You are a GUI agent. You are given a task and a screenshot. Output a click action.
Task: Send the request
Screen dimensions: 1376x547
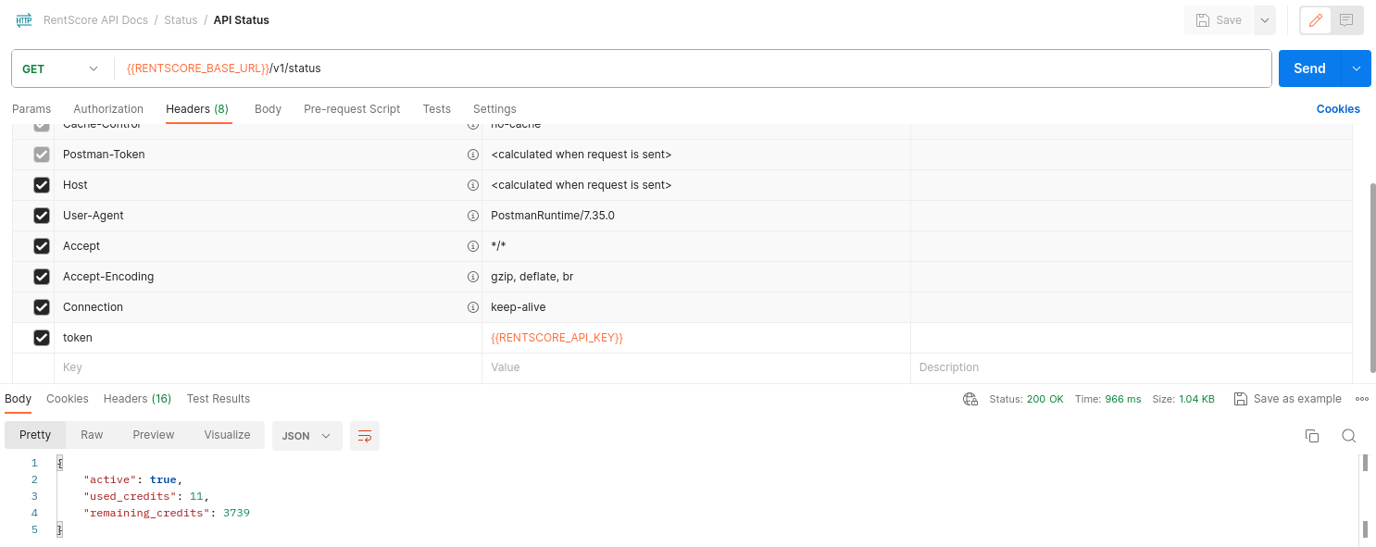[1309, 68]
